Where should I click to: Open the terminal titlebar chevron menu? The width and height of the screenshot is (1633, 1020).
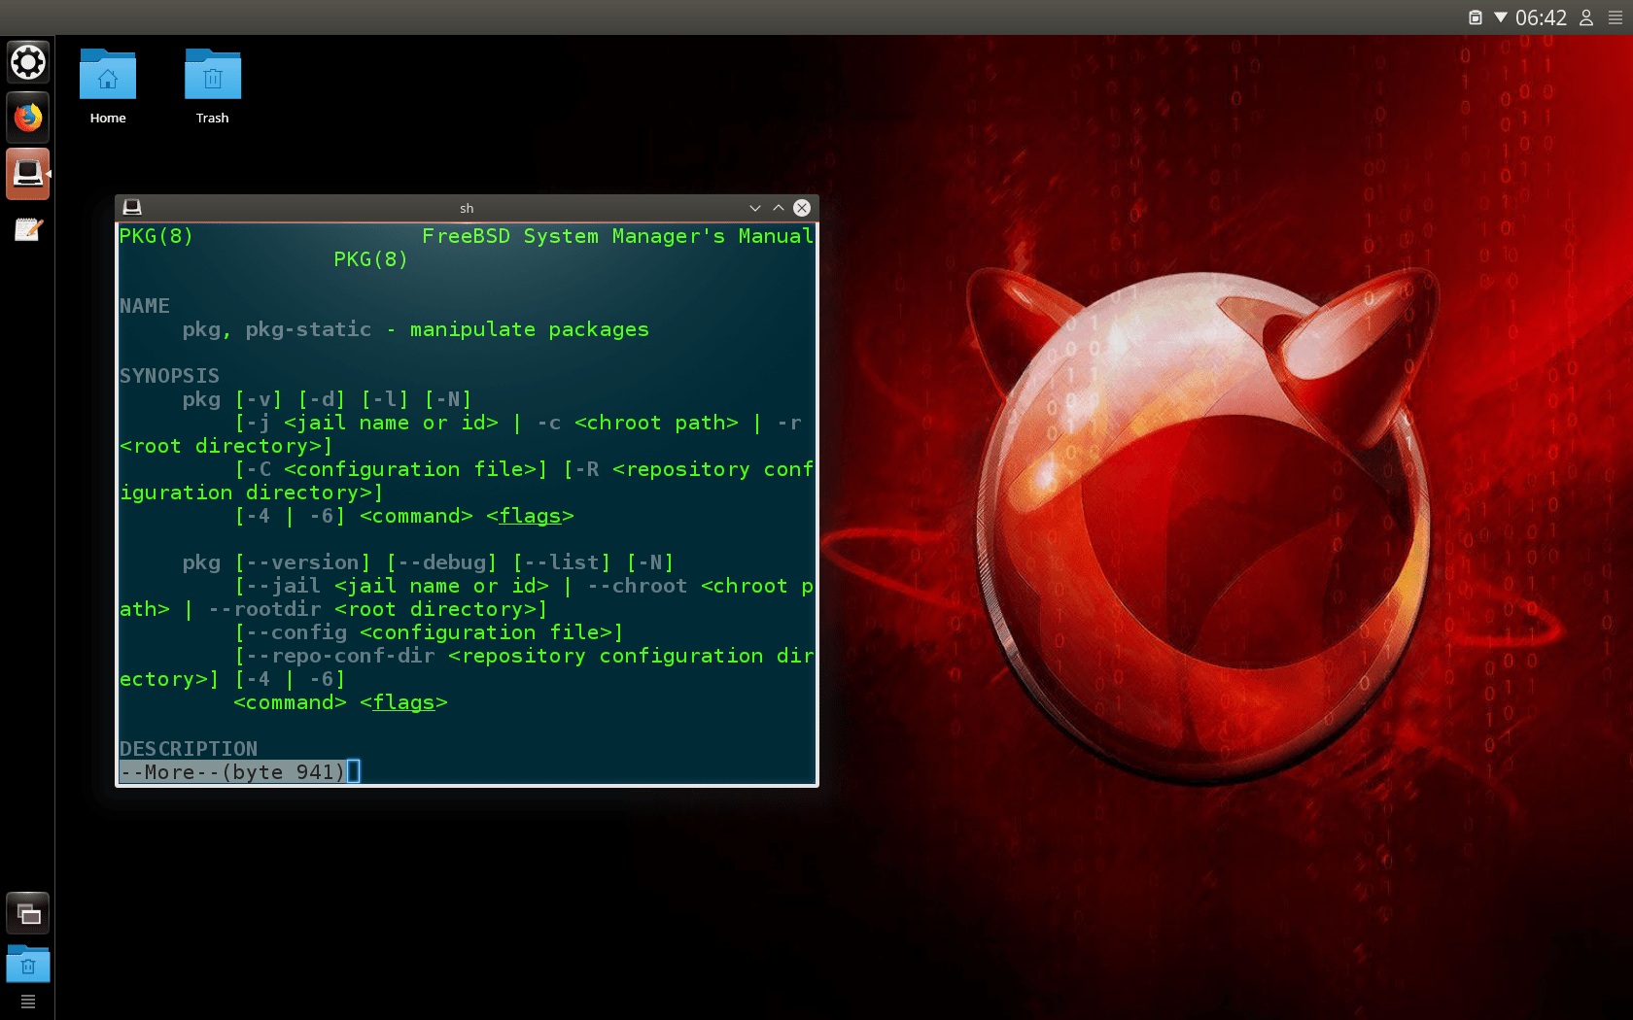tap(755, 208)
